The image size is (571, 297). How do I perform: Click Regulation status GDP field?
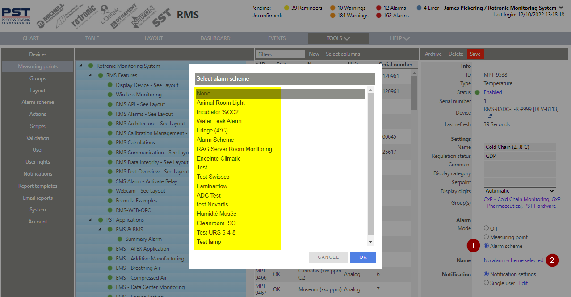click(520, 156)
